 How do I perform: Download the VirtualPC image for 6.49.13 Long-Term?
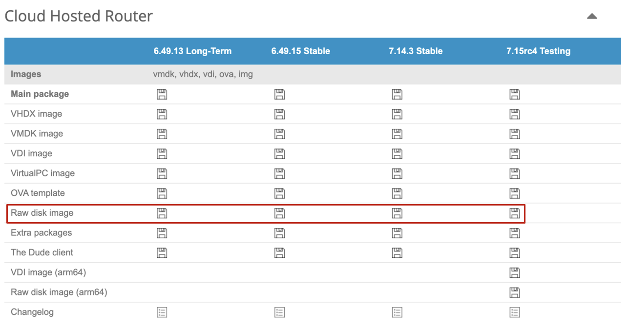[161, 173]
